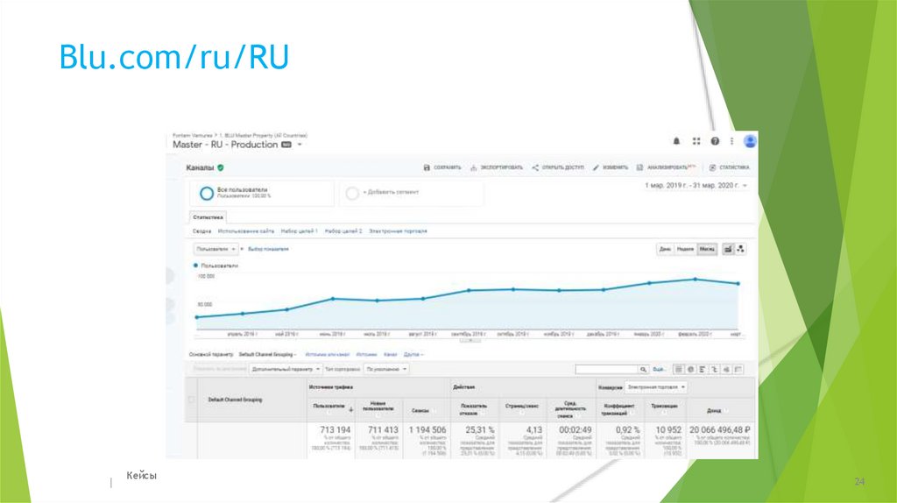897x503 pixels.
Task: Click the green verified shield next to Каналы
Action: [221, 167]
